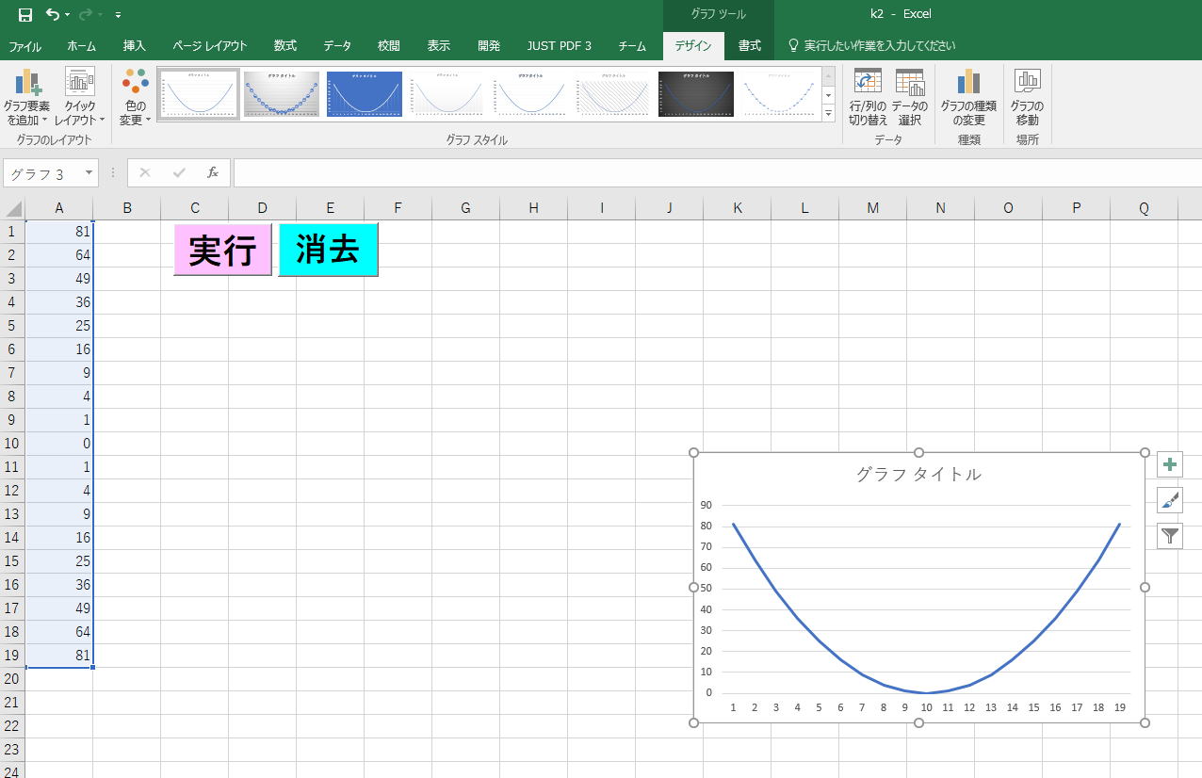Click グラフの種類の変更 icon
This screenshot has width=1202, height=778.
(968, 97)
